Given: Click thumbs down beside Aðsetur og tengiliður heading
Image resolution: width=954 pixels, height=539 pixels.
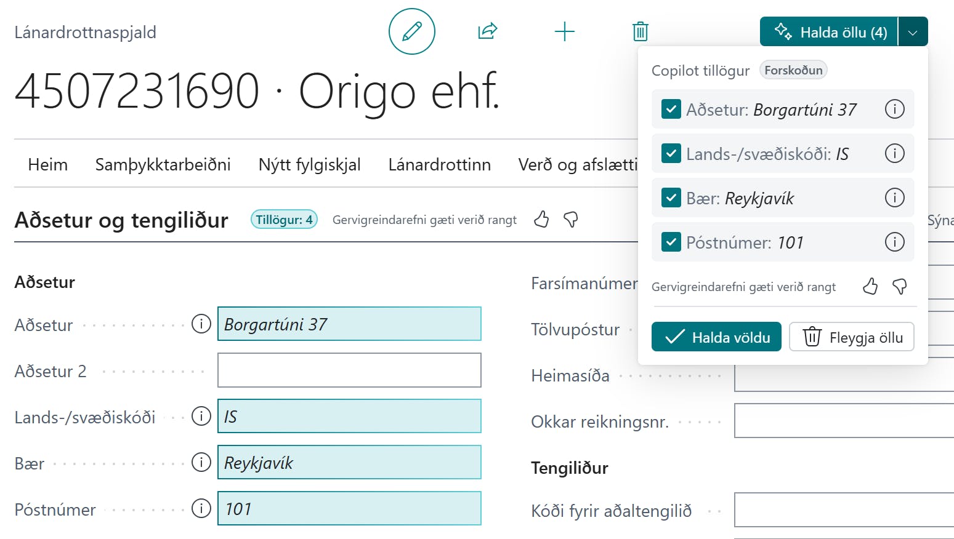Looking at the screenshot, I should (x=571, y=219).
